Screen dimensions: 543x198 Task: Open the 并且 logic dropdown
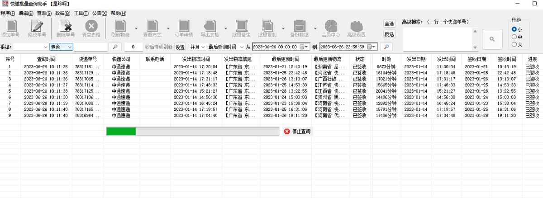pos(203,47)
